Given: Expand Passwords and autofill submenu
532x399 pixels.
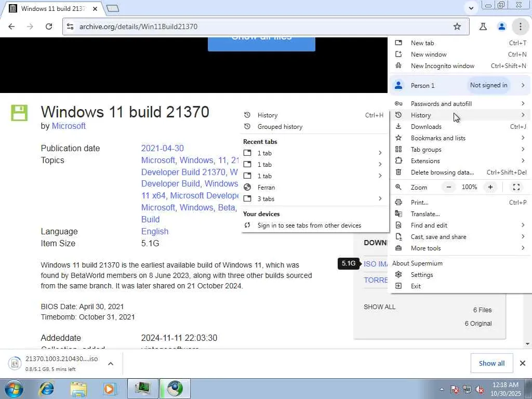Looking at the screenshot, I should click(x=459, y=104).
